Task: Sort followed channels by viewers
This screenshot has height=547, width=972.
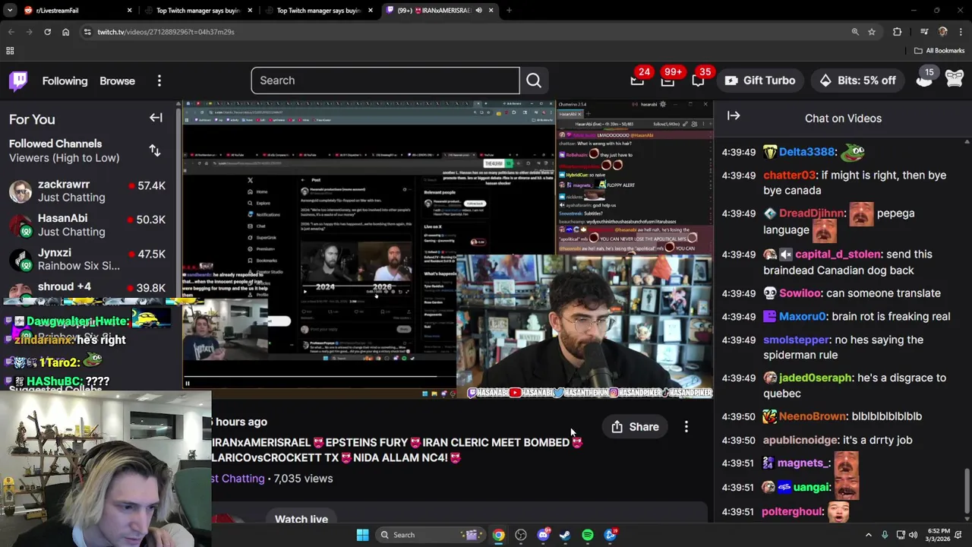Action: click(155, 150)
